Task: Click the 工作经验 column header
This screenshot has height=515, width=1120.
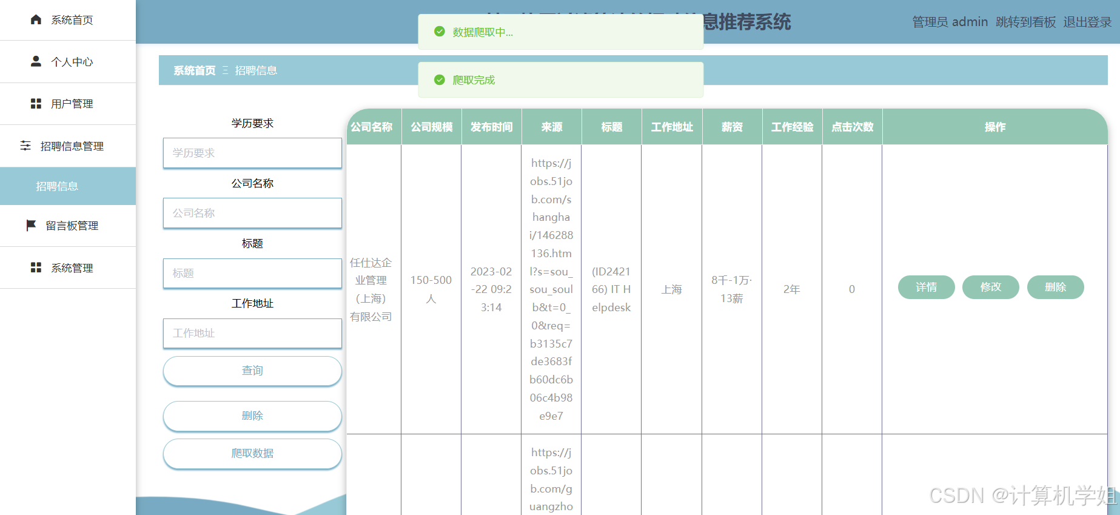Action: click(x=792, y=127)
